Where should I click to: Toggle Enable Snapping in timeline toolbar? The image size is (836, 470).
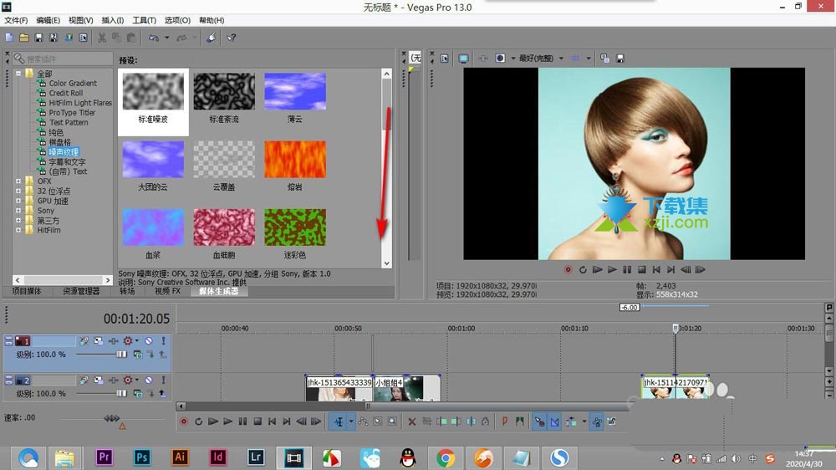click(539, 421)
